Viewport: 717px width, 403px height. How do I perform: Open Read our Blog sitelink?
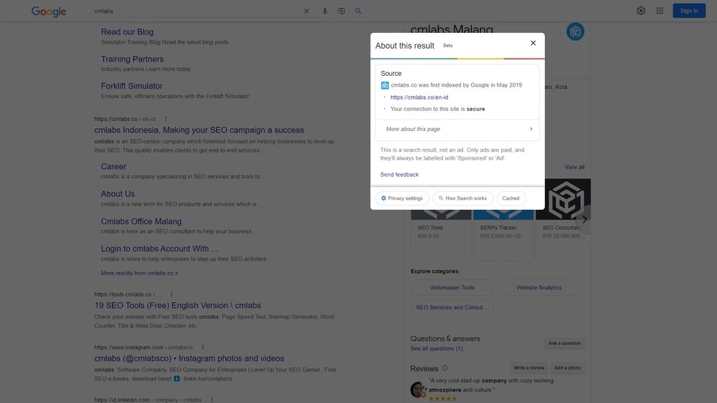pos(127,32)
